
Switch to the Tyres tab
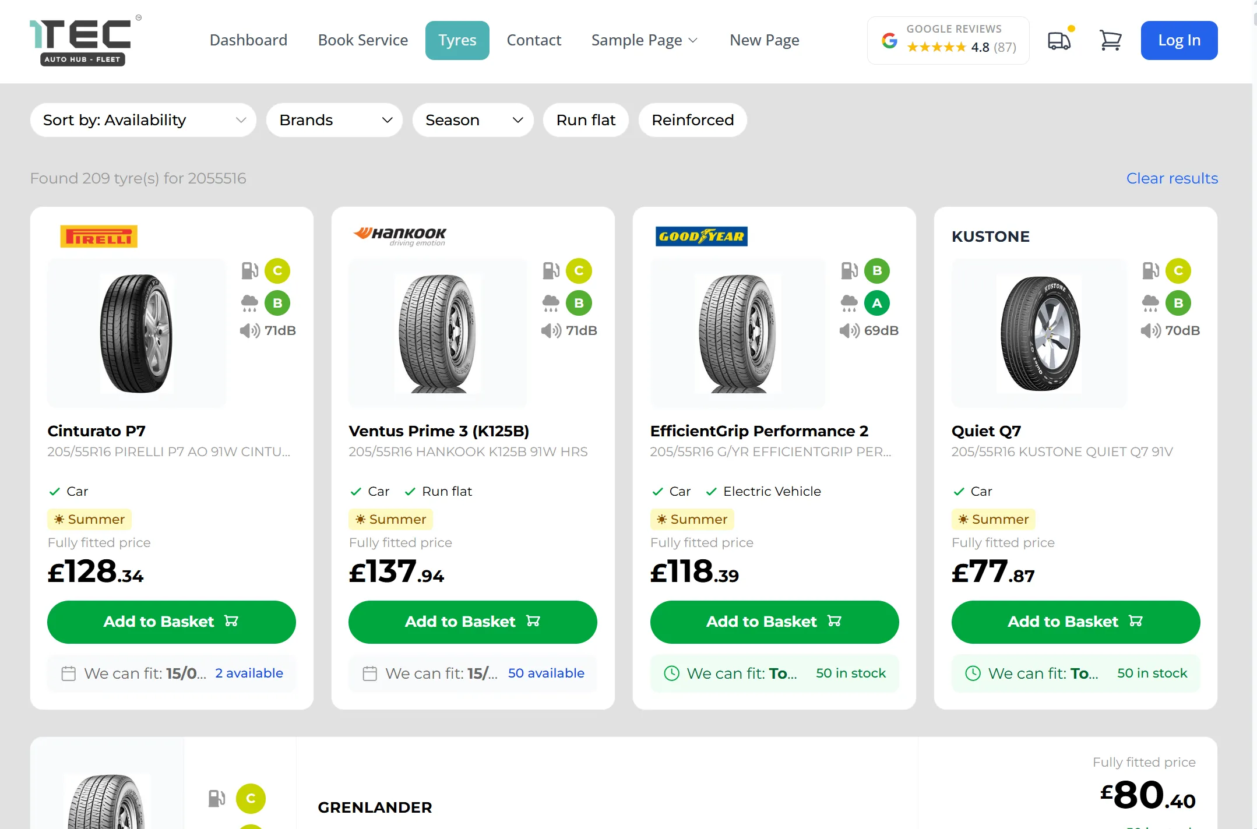[x=457, y=40]
